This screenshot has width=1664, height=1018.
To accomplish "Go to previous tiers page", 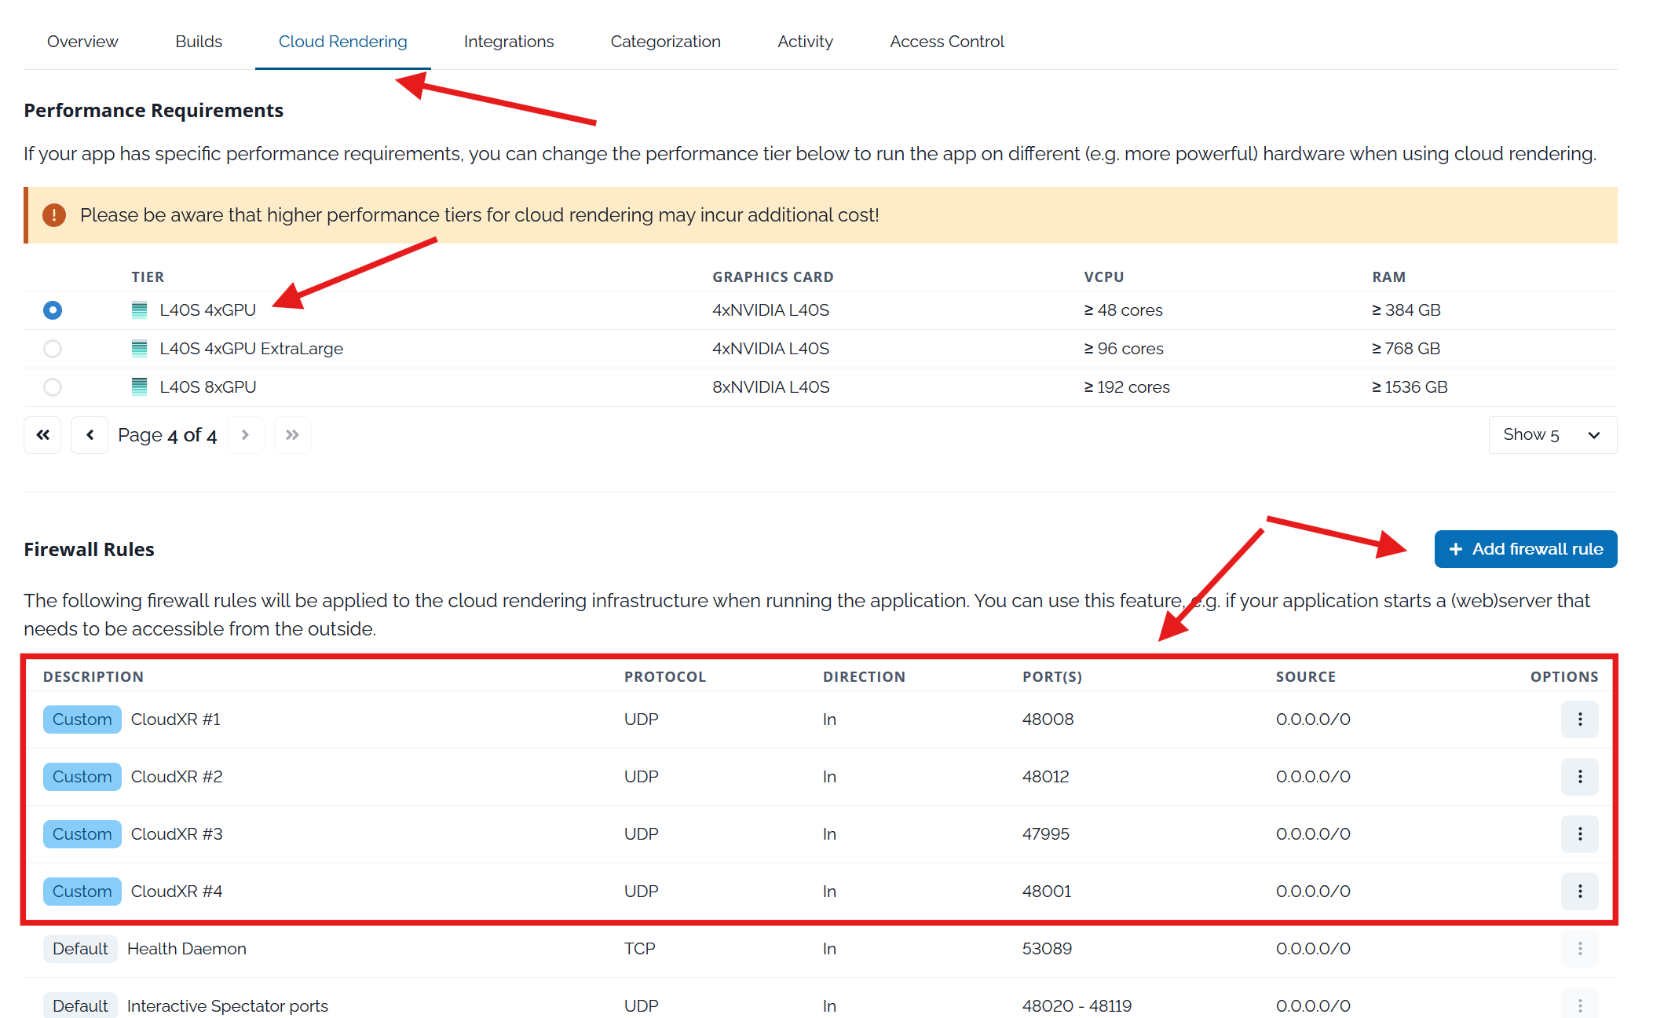I will [90, 435].
